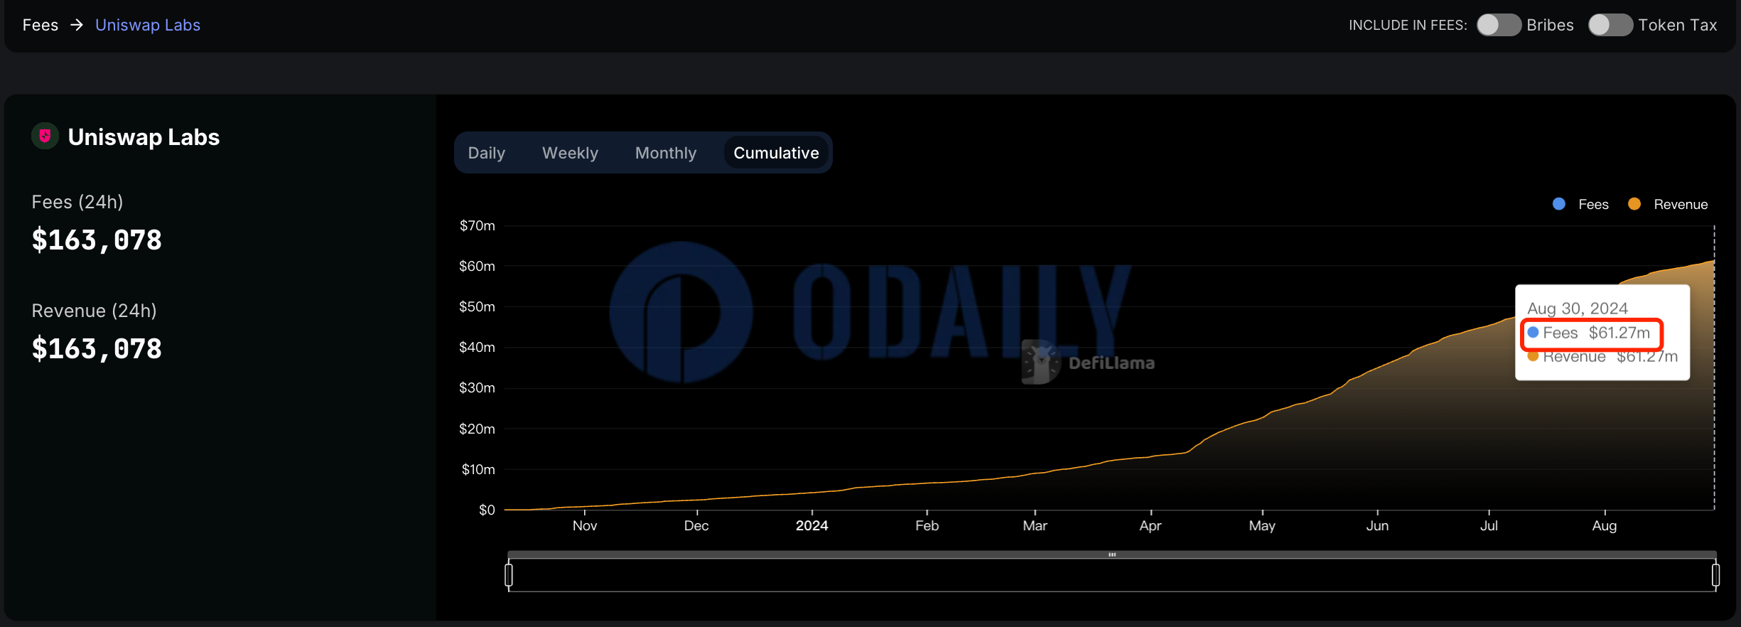Click the Feb x-axis label
The width and height of the screenshot is (1741, 627).
[x=927, y=525]
